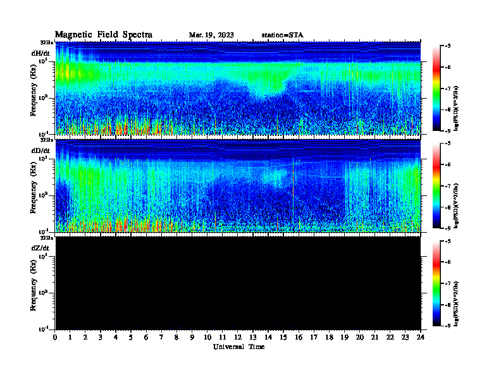Click the hour tick label '5'
The image size is (501, 387).
tap(131, 337)
